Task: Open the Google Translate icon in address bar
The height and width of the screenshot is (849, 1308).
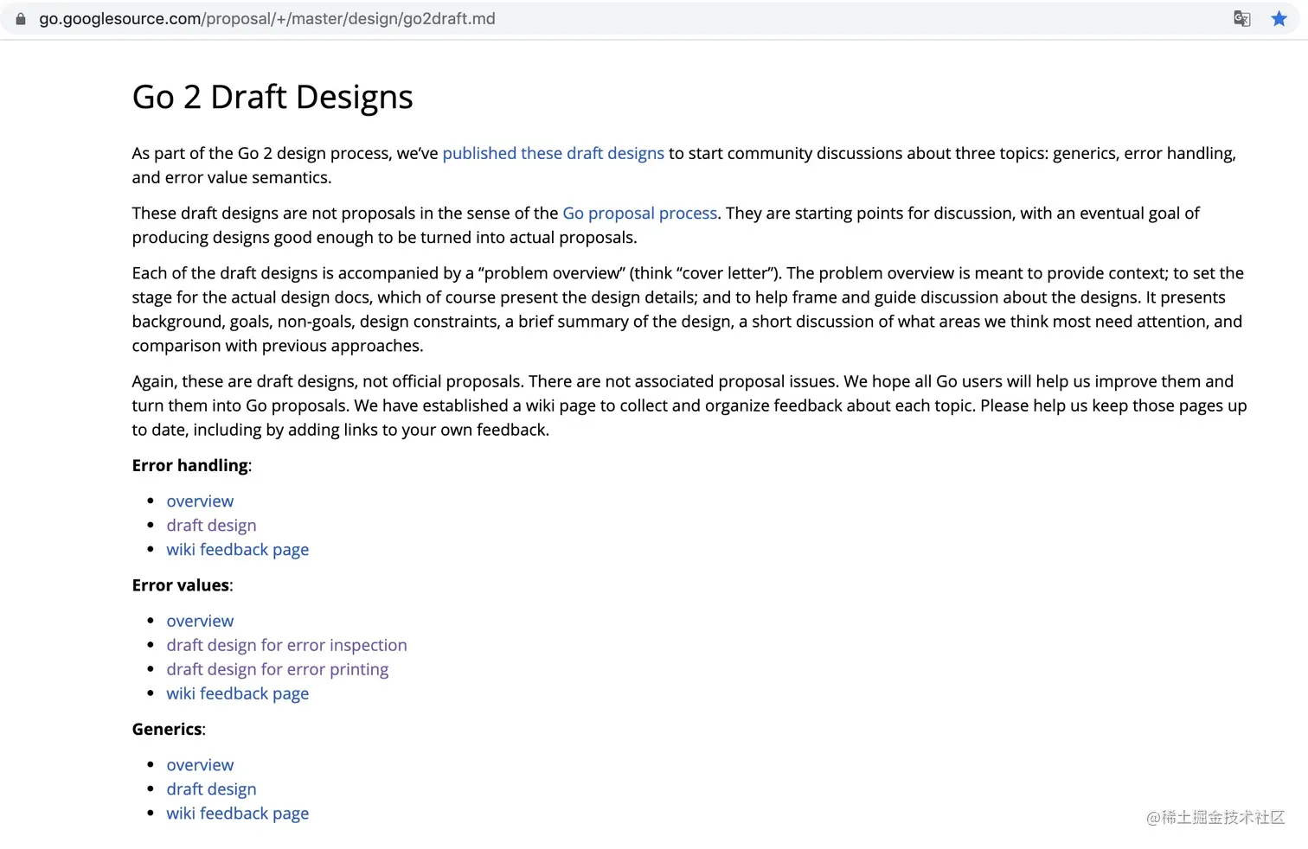Action: pos(1242,19)
